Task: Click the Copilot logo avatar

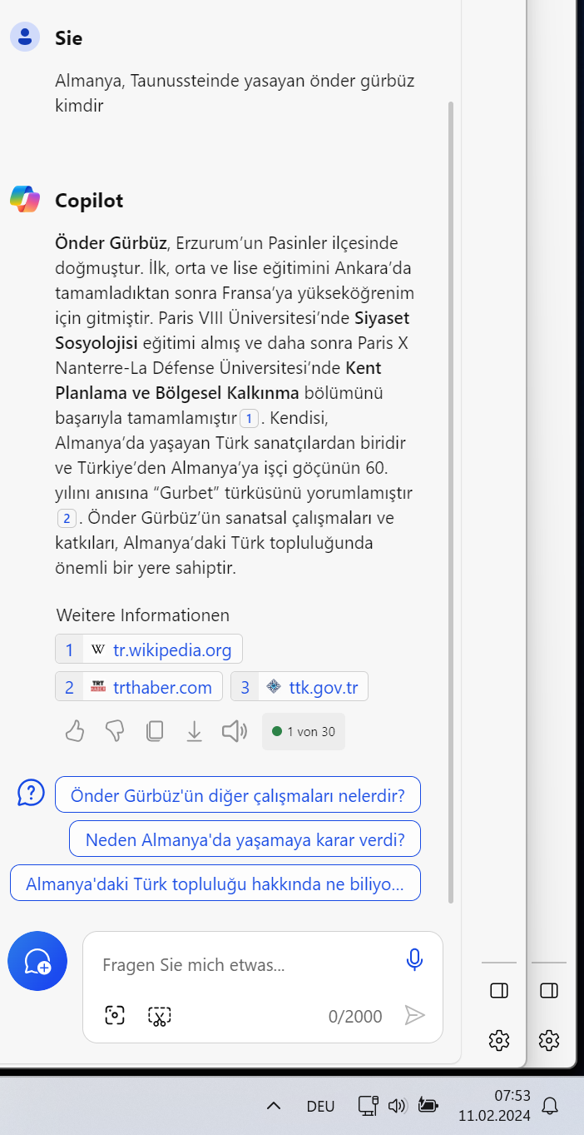Action: coord(25,200)
